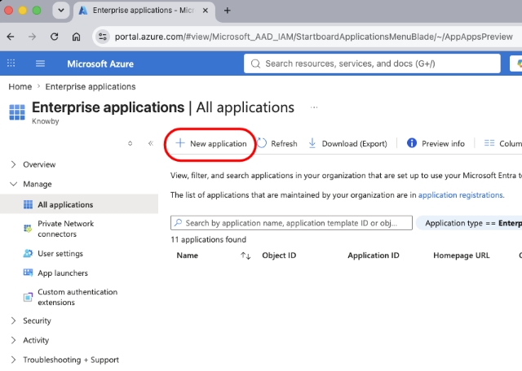
Task: Download (Export) the applications list
Action: [x=347, y=143]
